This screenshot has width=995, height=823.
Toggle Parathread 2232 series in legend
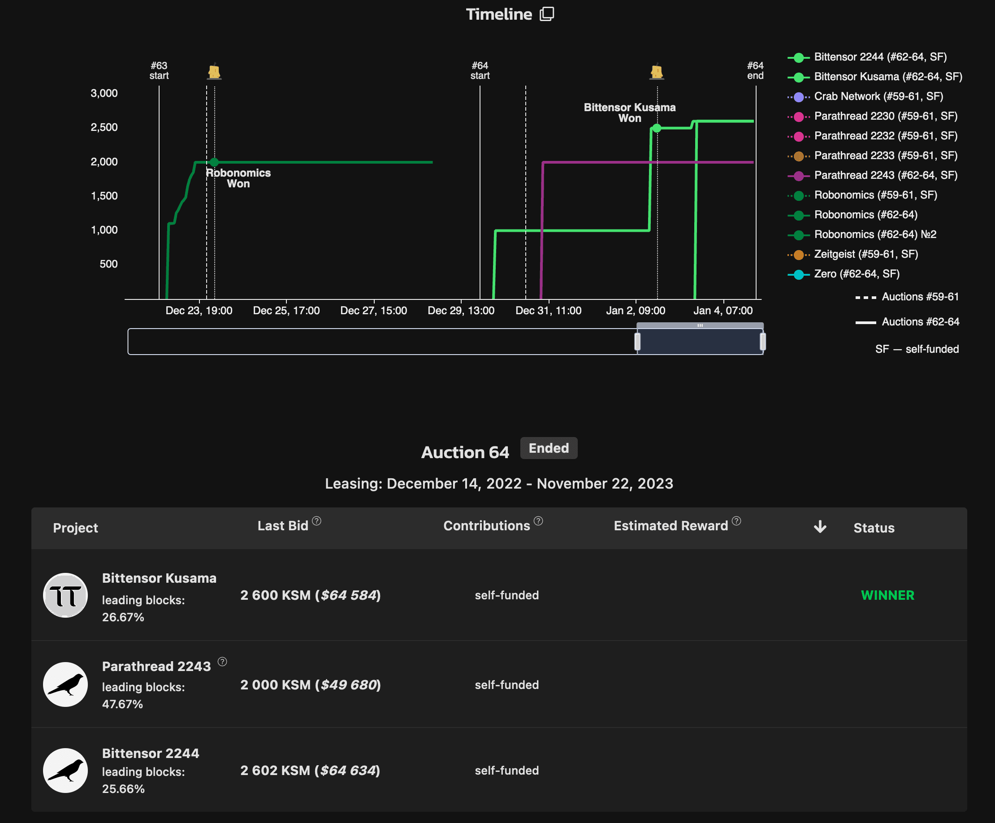[x=872, y=136]
